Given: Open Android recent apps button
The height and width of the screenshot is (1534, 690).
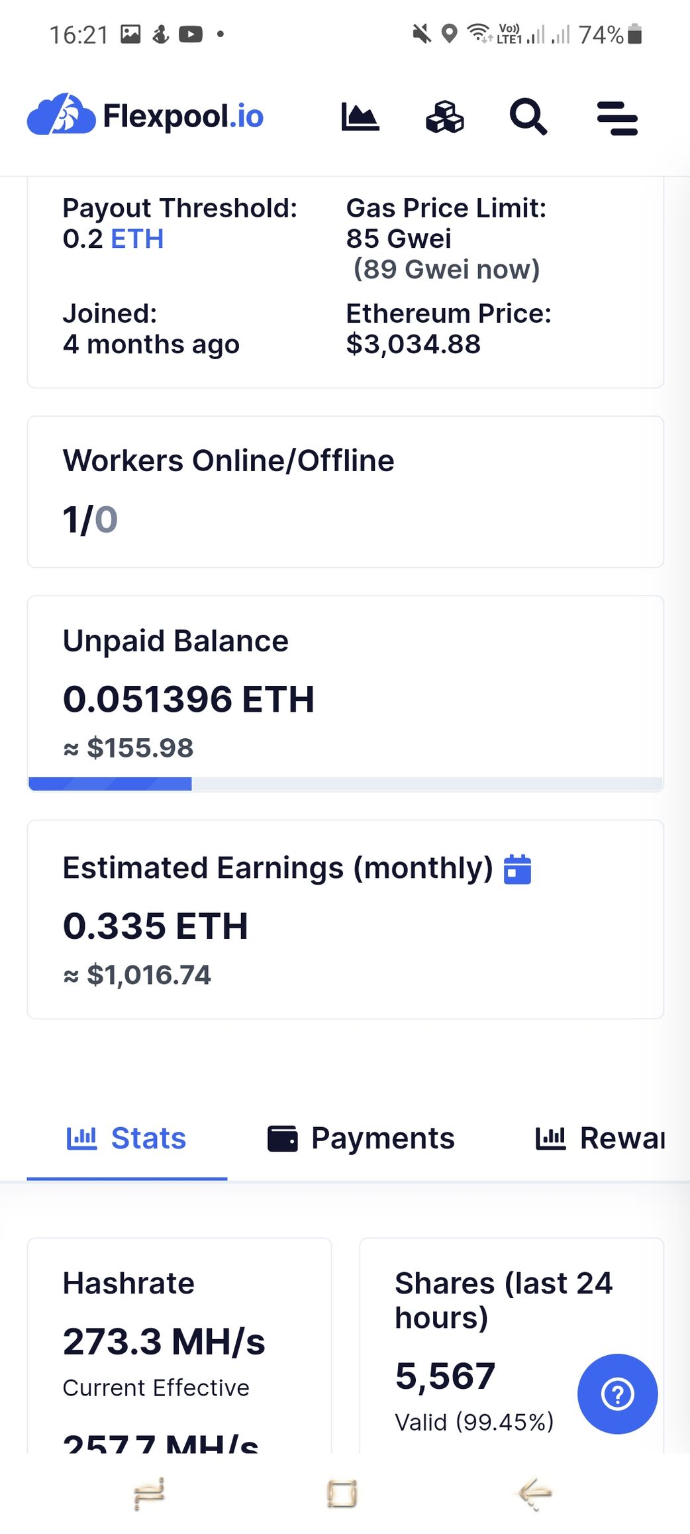Looking at the screenshot, I should pos(149,1494).
